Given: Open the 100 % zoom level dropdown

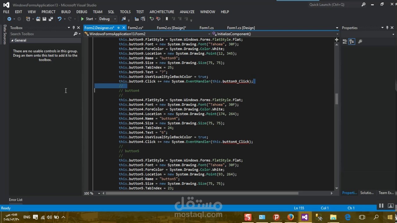Looking at the screenshot, I should pos(99,193).
